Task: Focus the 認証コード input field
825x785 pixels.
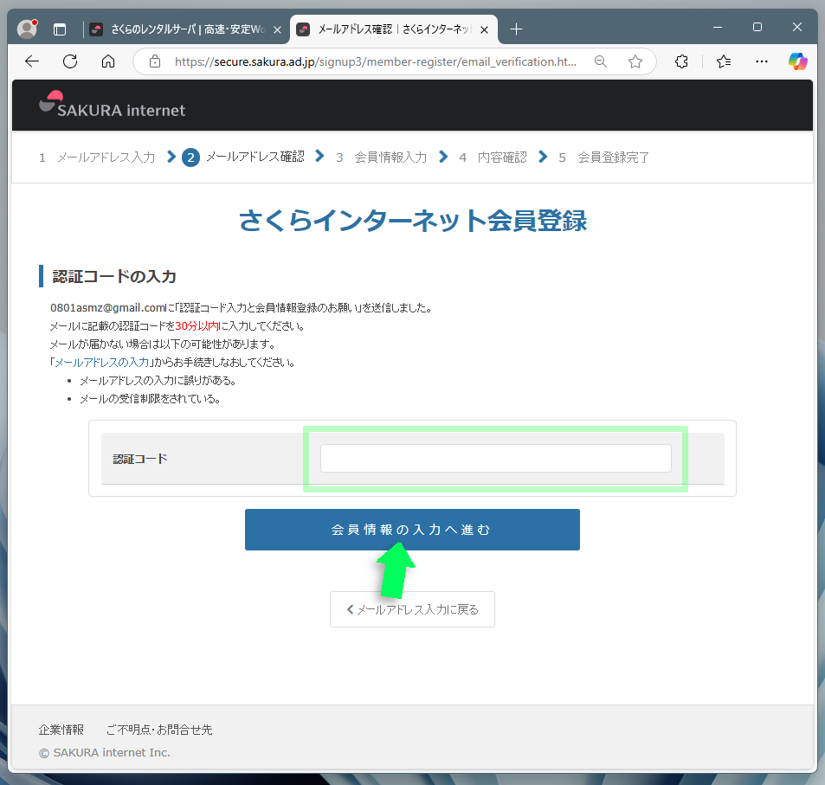Action: (496, 458)
